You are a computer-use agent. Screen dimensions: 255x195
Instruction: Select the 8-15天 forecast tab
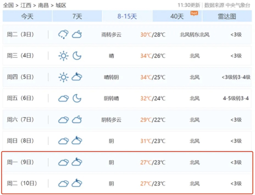pyautogui.click(x=127, y=16)
